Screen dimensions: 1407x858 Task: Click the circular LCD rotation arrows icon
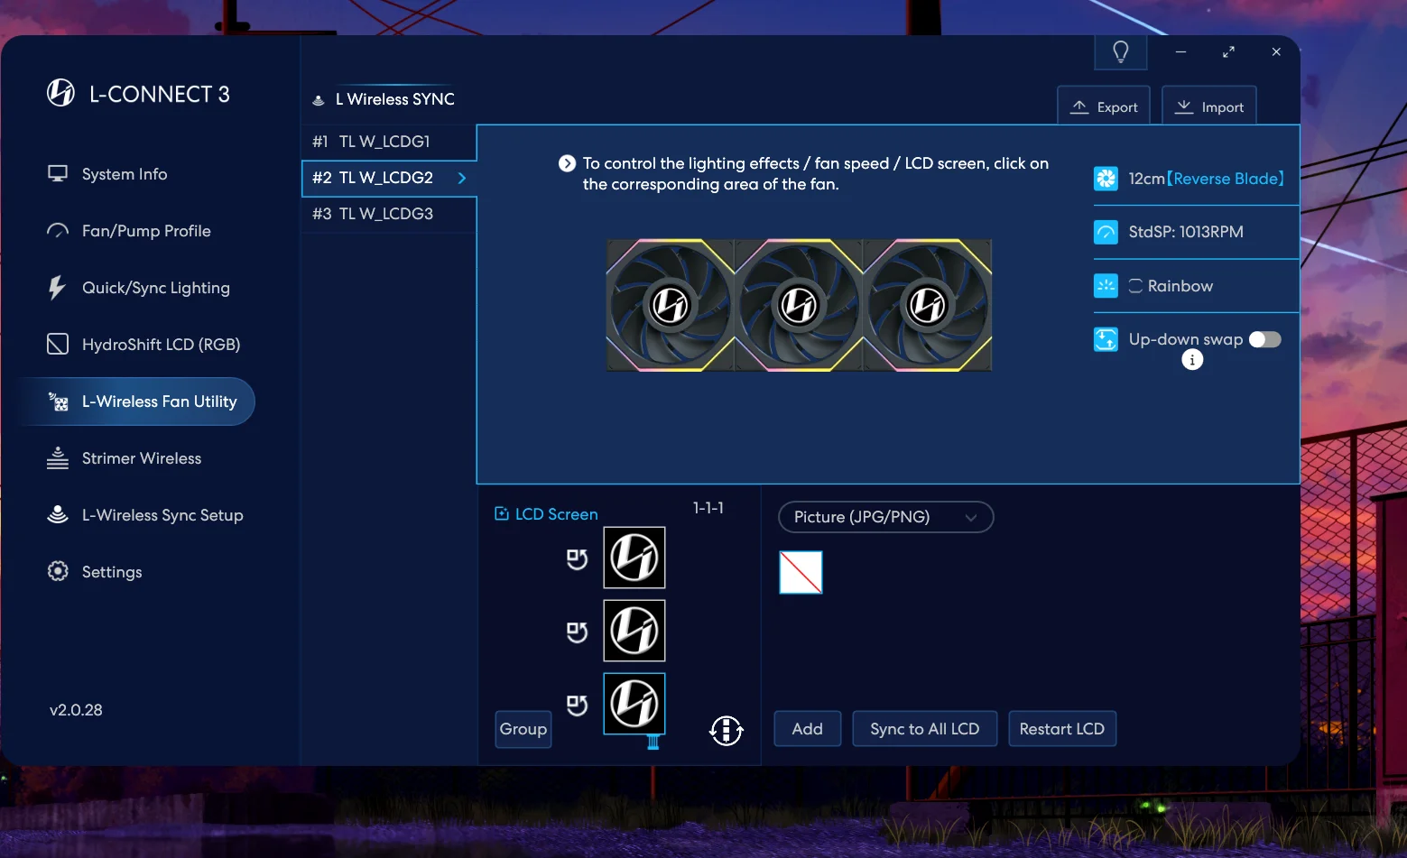pyautogui.click(x=727, y=730)
